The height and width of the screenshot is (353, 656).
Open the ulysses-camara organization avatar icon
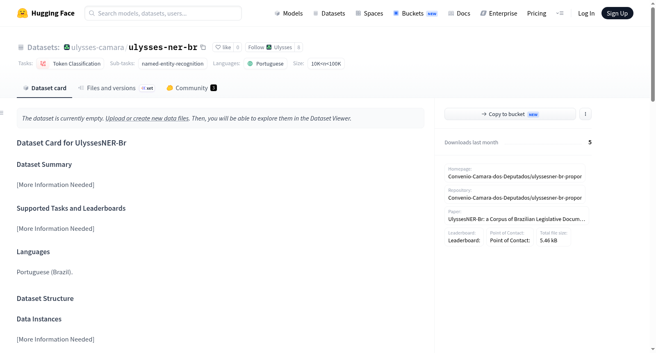tap(67, 47)
